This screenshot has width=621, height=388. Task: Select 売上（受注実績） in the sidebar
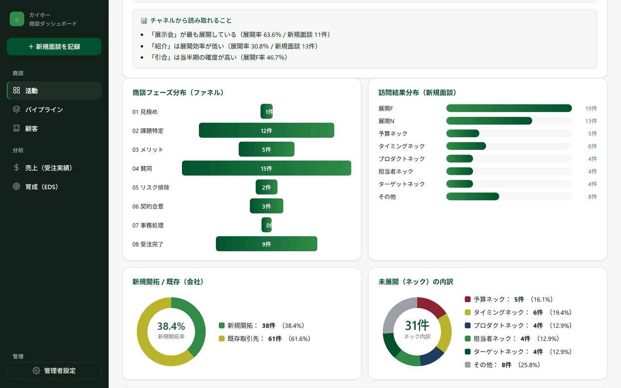click(54, 168)
